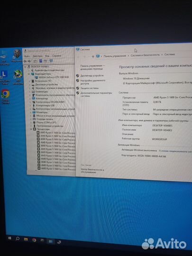The height and width of the screenshot is (256, 192).
Task: Select Компоненты программного обеспечения row
Action: pos(54,95)
